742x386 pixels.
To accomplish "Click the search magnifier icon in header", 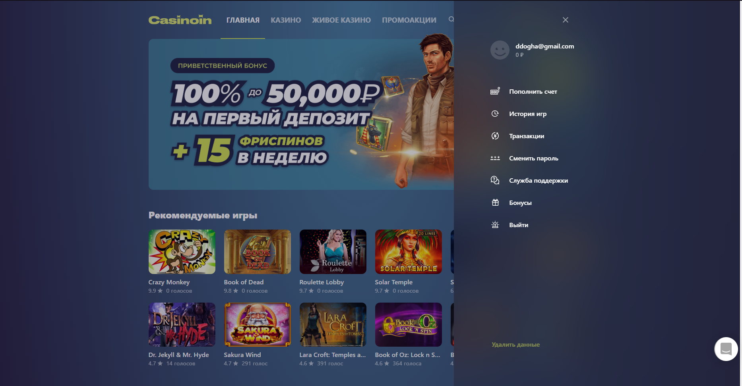I will tap(451, 19).
